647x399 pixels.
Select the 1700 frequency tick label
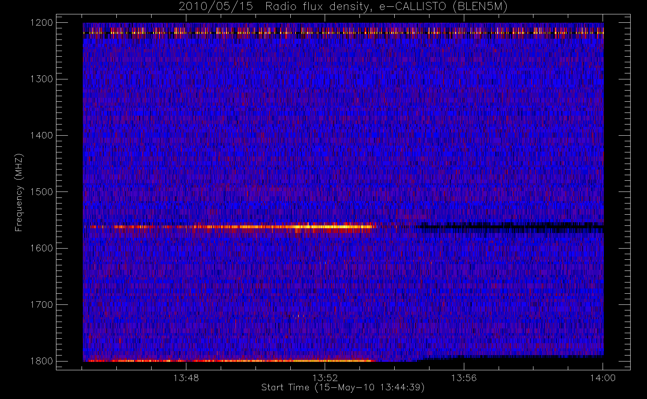click(x=42, y=304)
